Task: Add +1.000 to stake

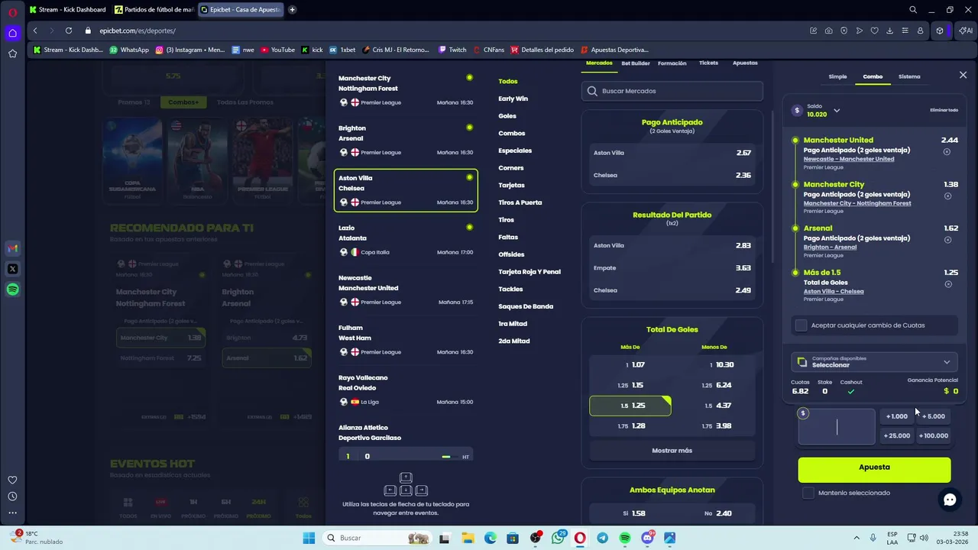Action: pyautogui.click(x=896, y=416)
